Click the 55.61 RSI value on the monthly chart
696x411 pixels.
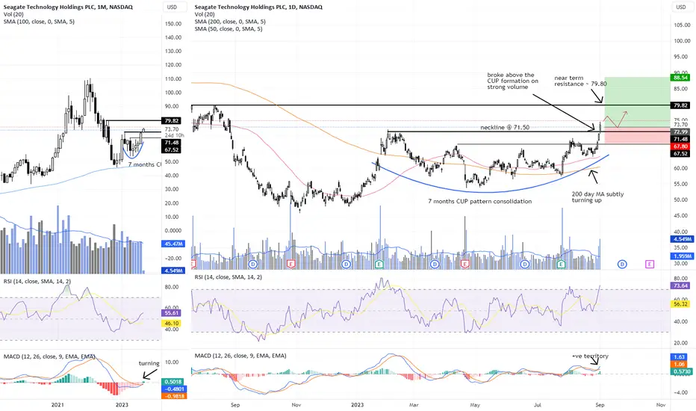pyautogui.click(x=172, y=313)
